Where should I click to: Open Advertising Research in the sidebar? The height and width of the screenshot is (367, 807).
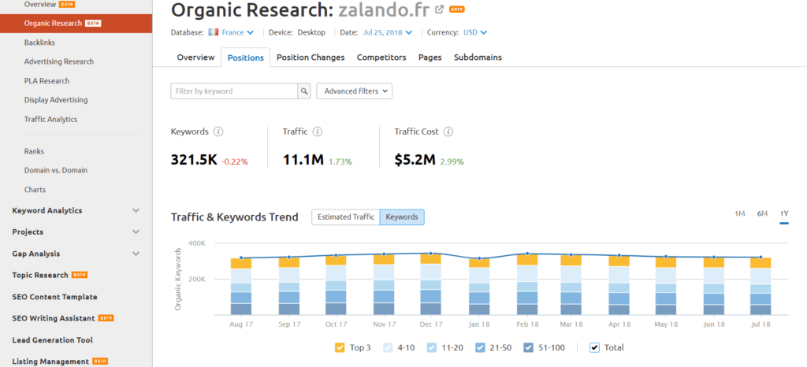click(x=59, y=61)
